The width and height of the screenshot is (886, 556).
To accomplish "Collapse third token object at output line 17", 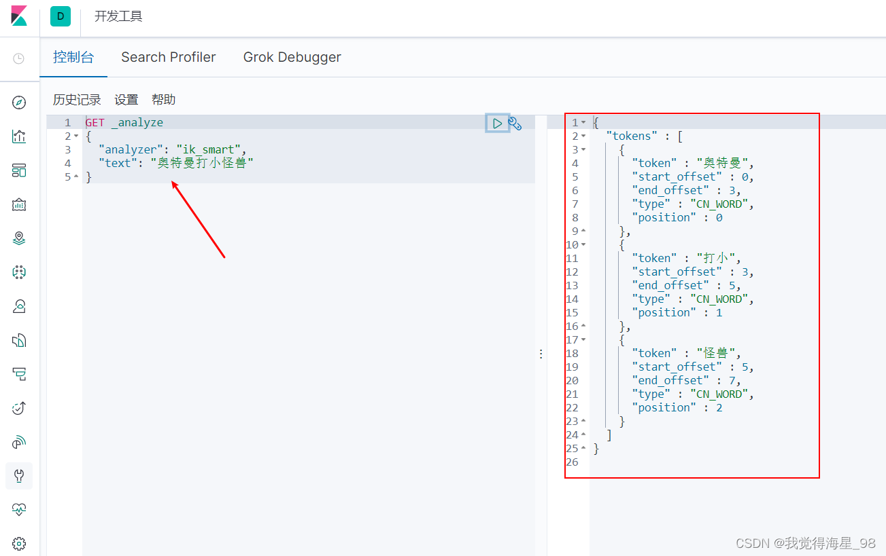I will (583, 340).
